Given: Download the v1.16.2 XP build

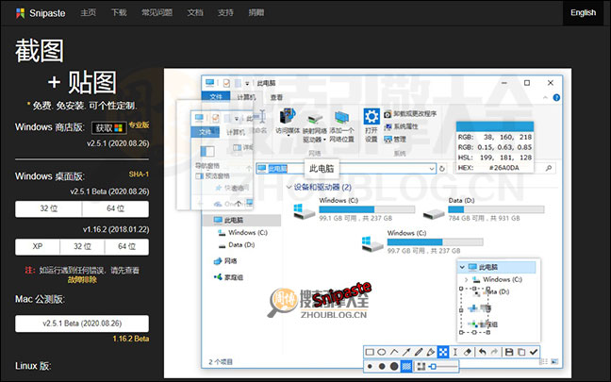Looking at the screenshot, I should coord(38,247).
